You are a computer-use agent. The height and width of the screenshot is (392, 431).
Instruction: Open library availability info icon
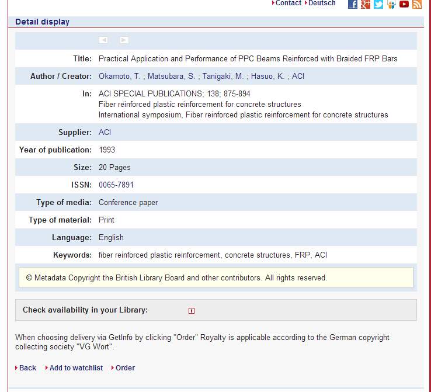tap(192, 311)
